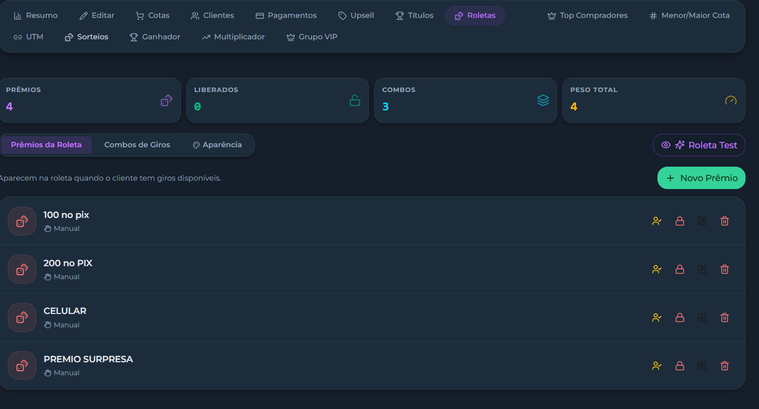
Task: Switch to the Clientes tab
Action: pos(212,15)
